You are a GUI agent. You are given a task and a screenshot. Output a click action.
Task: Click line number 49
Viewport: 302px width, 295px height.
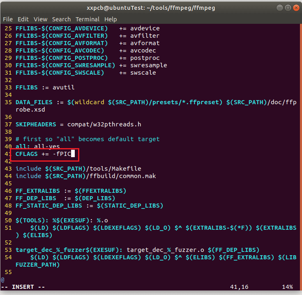click(x=8, y=213)
